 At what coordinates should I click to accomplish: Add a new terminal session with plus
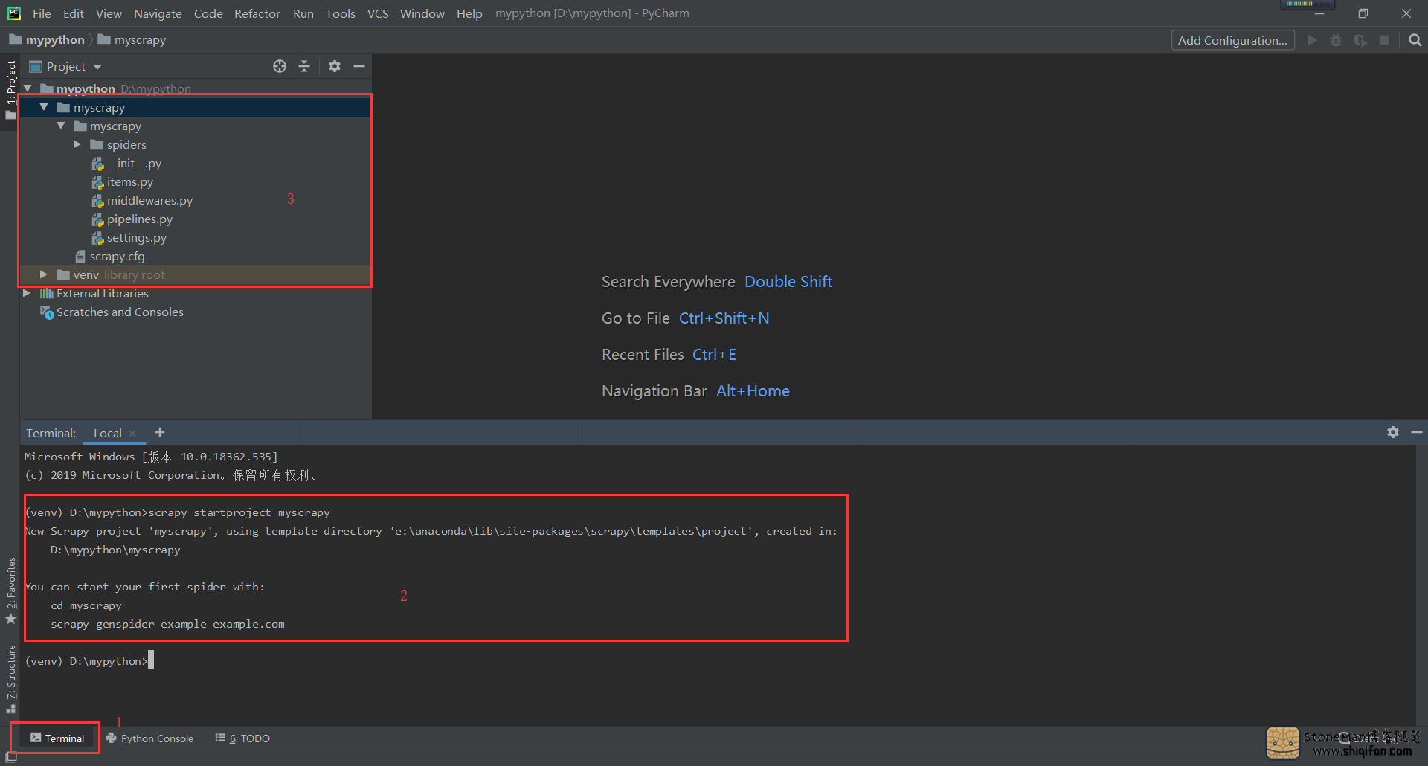tap(160, 432)
